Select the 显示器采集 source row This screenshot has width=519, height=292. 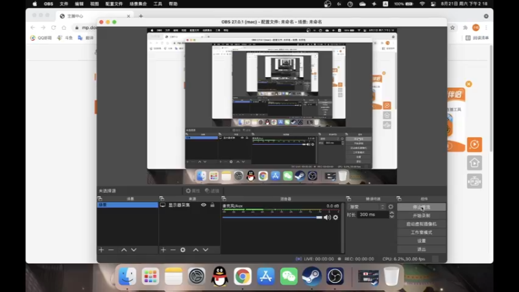(189, 205)
